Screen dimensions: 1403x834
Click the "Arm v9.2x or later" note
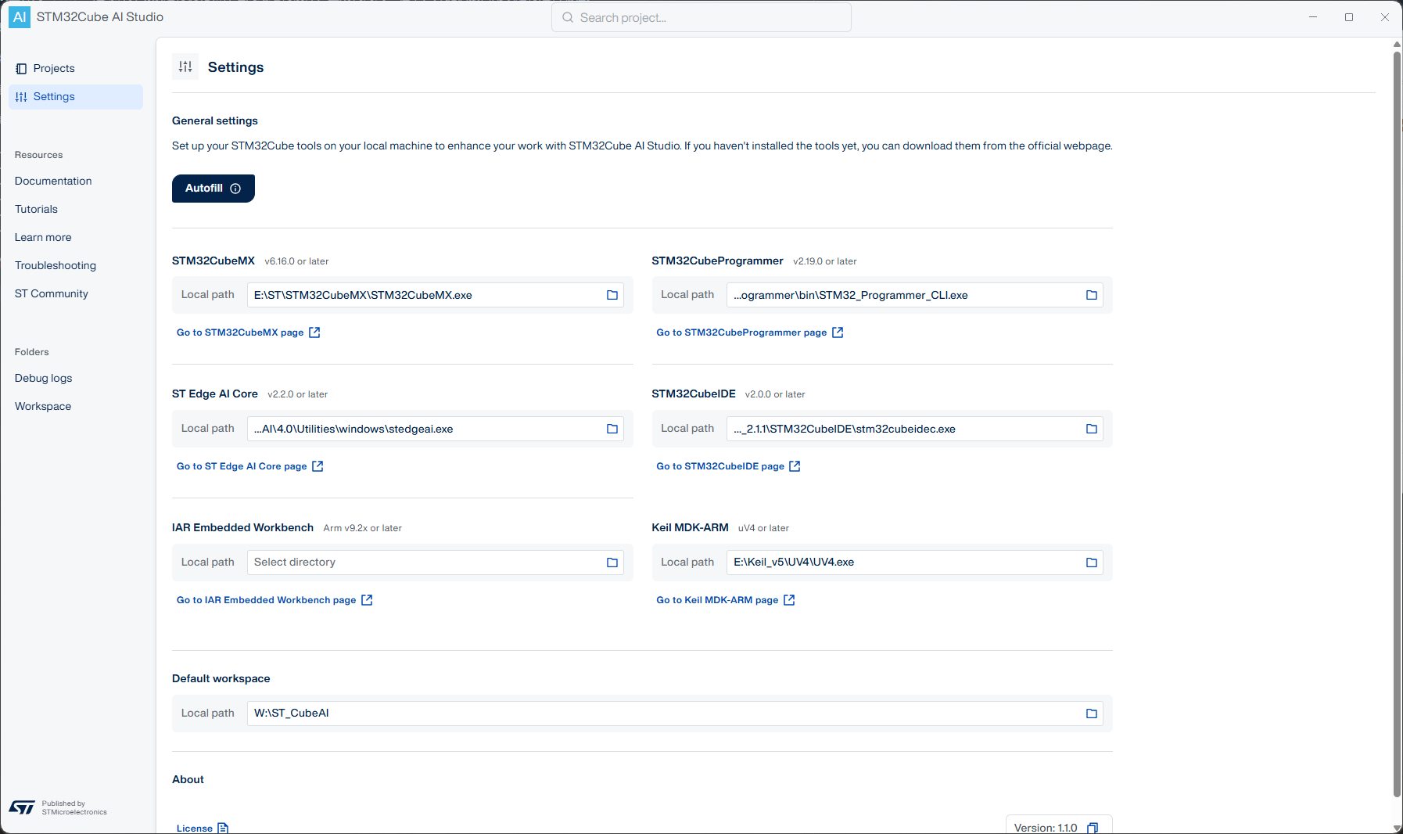pyautogui.click(x=363, y=529)
